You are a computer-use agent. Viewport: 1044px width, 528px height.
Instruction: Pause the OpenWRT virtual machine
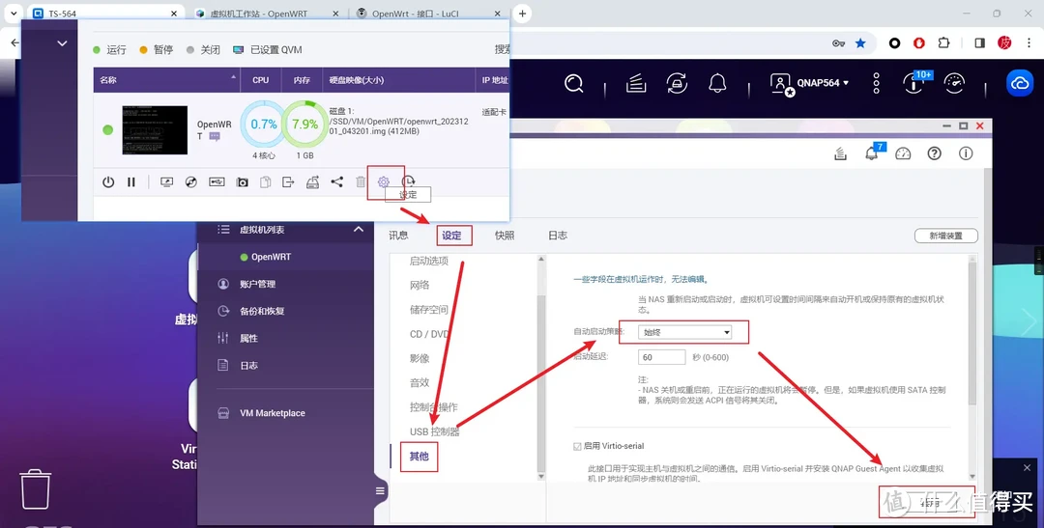click(131, 182)
